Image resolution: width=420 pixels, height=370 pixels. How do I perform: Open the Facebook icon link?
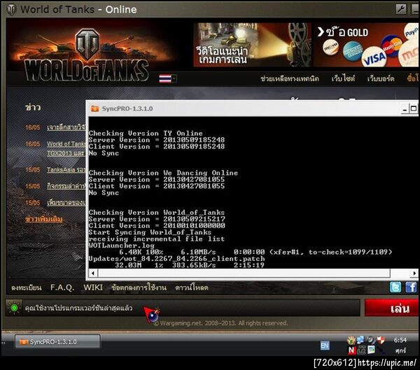point(411,287)
